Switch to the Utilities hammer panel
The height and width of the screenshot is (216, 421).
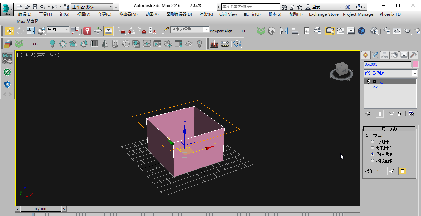[x=413, y=55]
